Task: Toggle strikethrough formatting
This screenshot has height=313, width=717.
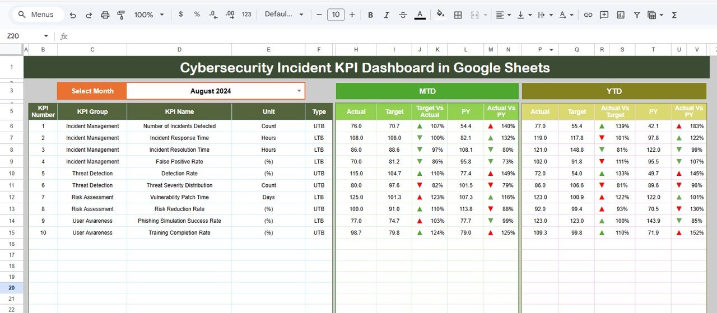Action: [x=403, y=15]
